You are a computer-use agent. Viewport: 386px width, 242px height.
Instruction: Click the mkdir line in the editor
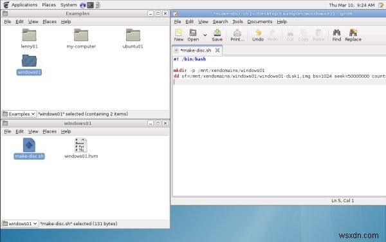click(219, 70)
